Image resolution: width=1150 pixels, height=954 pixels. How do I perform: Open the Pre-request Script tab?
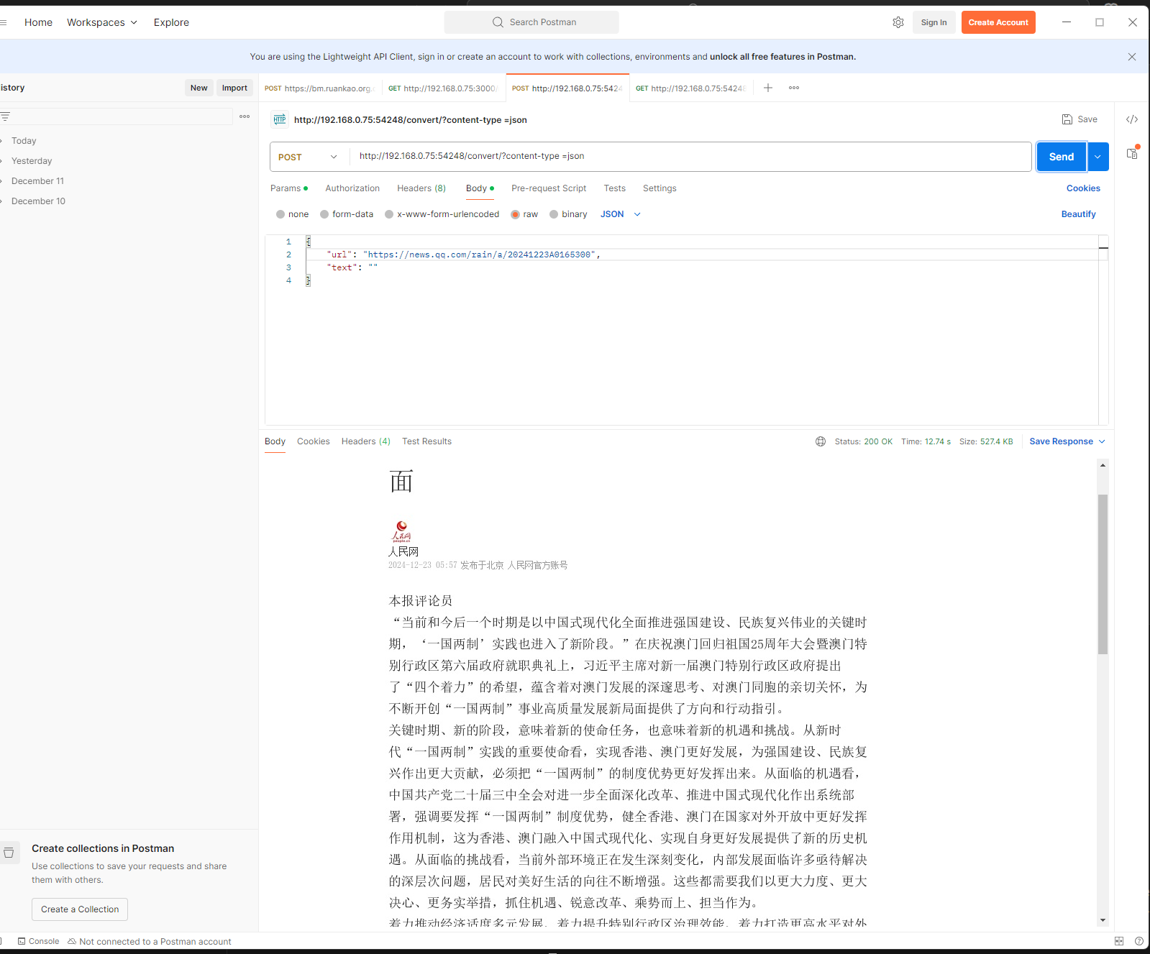pos(549,188)
